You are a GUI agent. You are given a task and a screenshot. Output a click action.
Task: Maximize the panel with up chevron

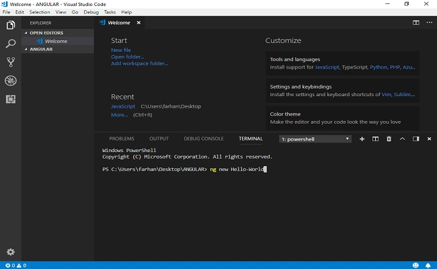402,139
